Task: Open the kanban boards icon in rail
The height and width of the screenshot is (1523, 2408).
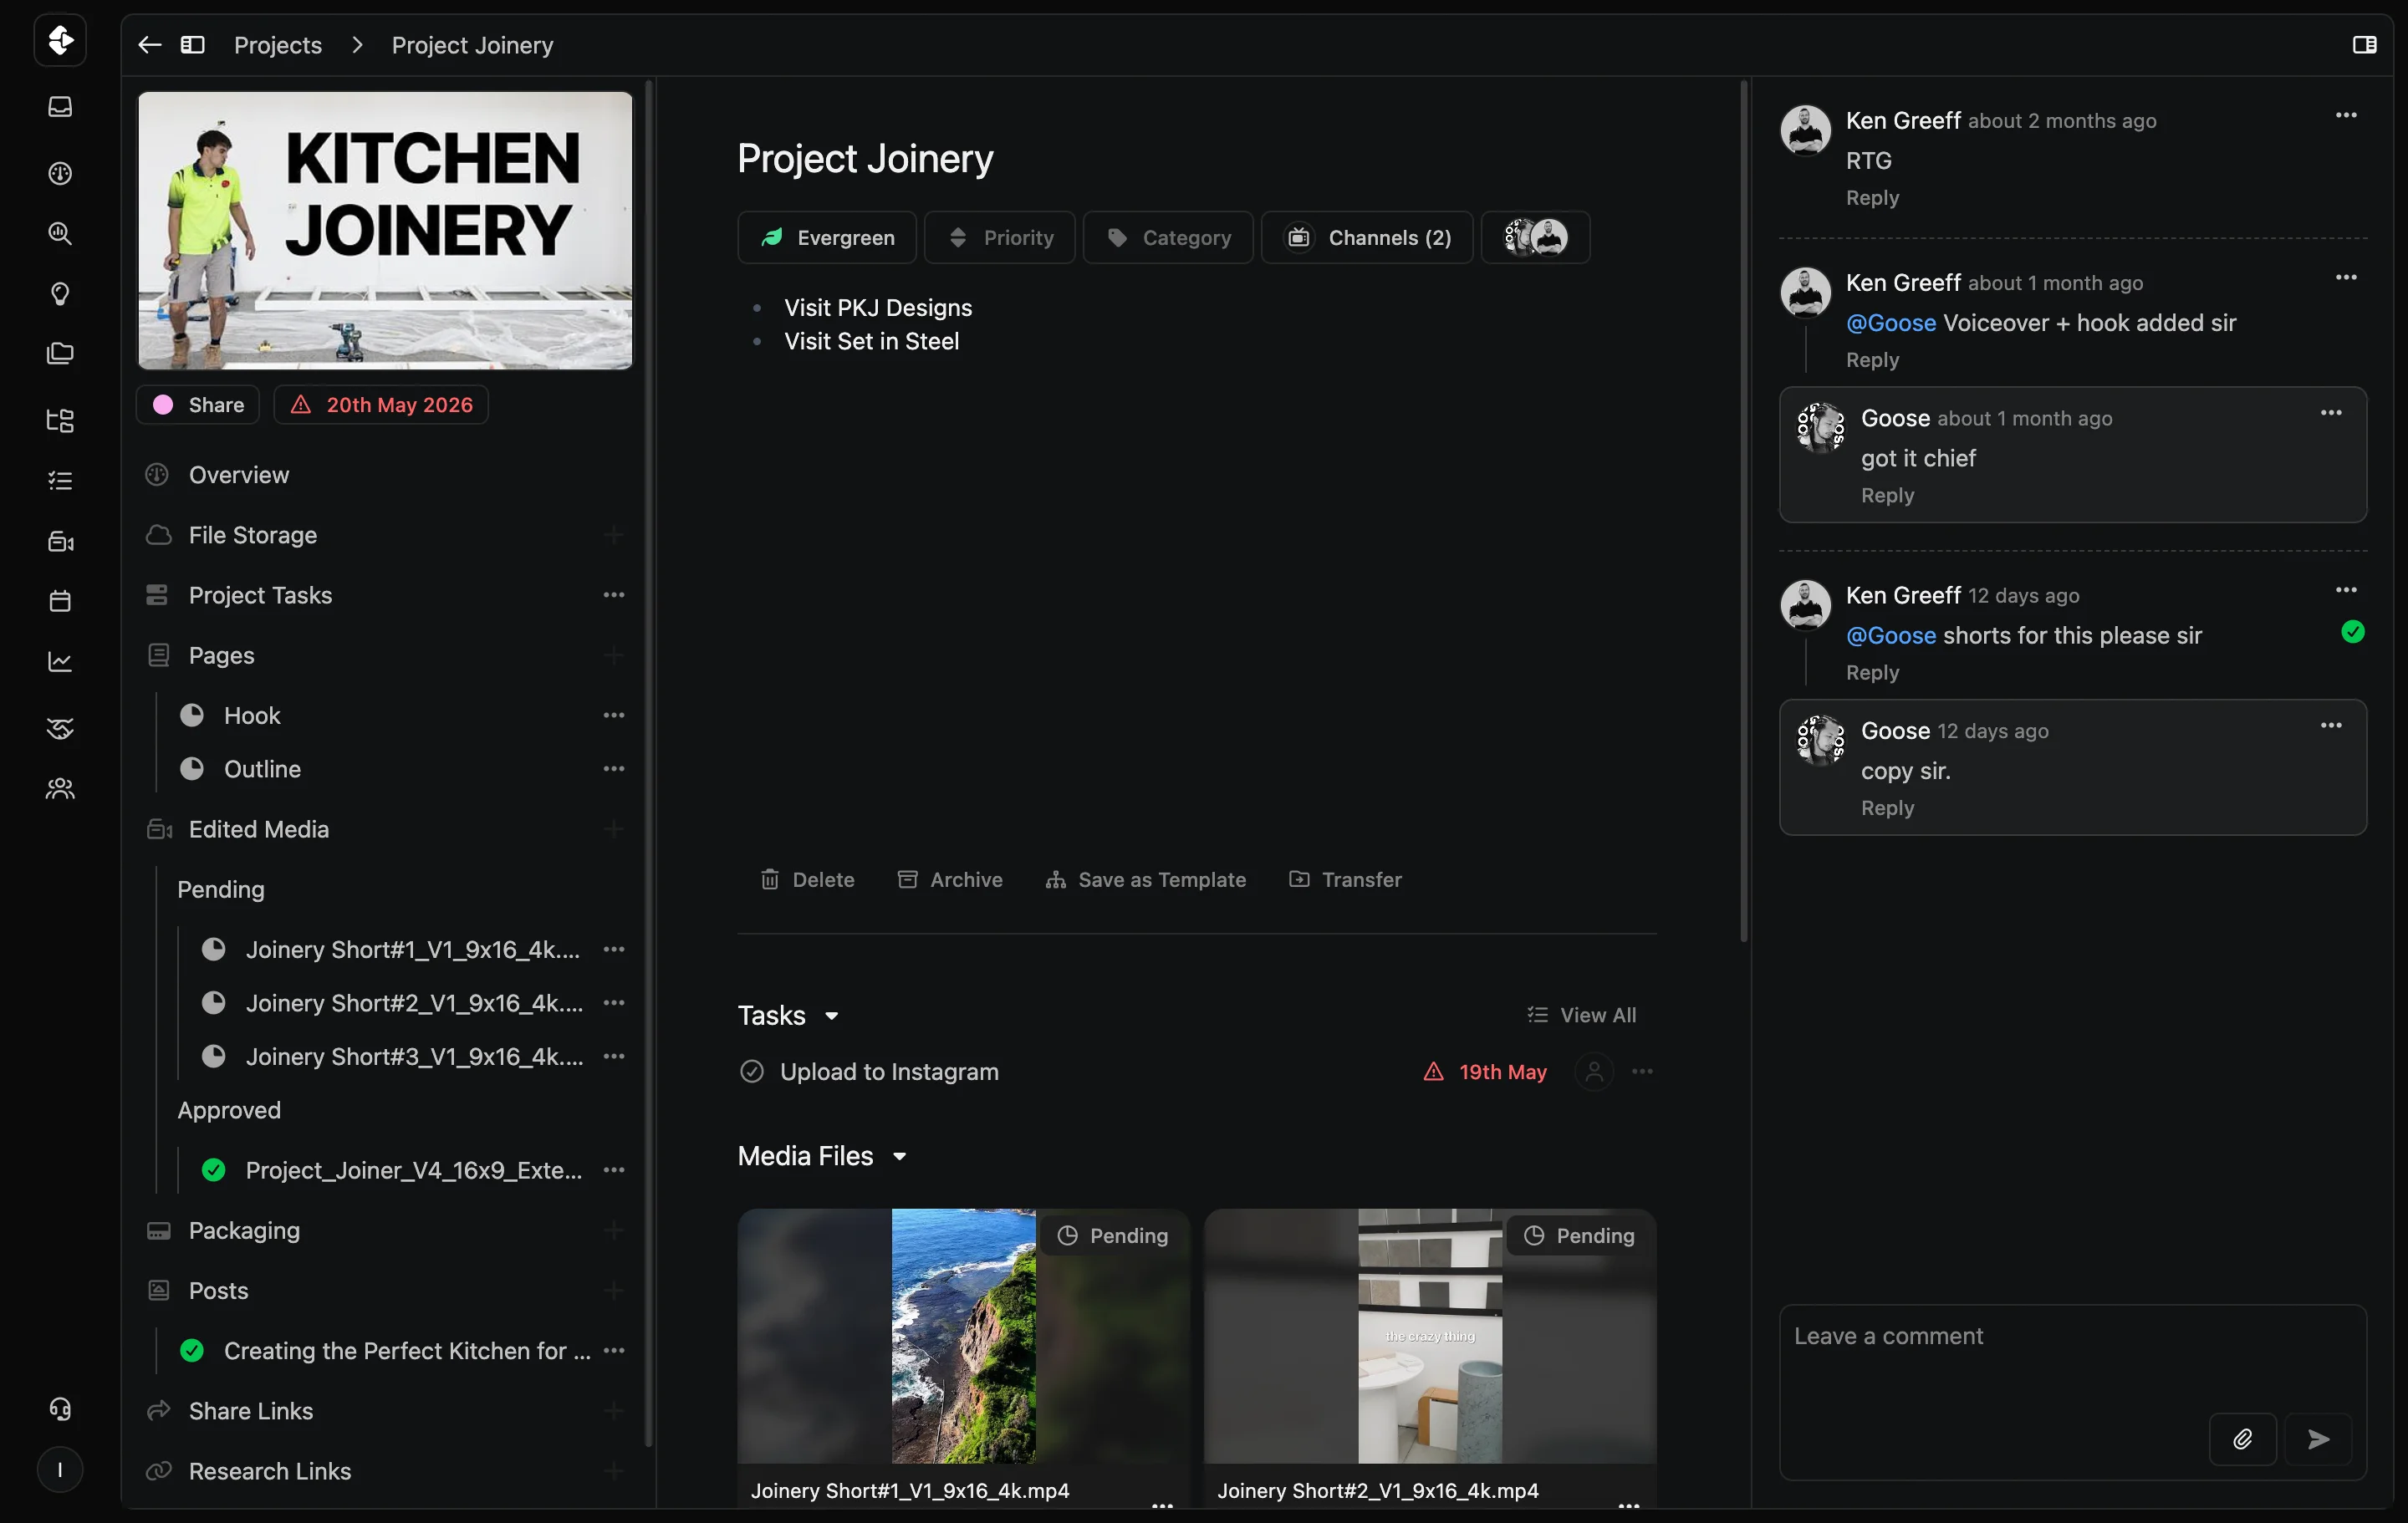Action: pyautogui.click(x=60, y=420)
